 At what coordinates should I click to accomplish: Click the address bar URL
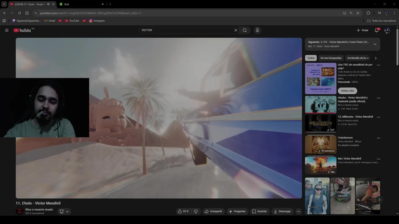pyautogui.click(x=90, y=13)
